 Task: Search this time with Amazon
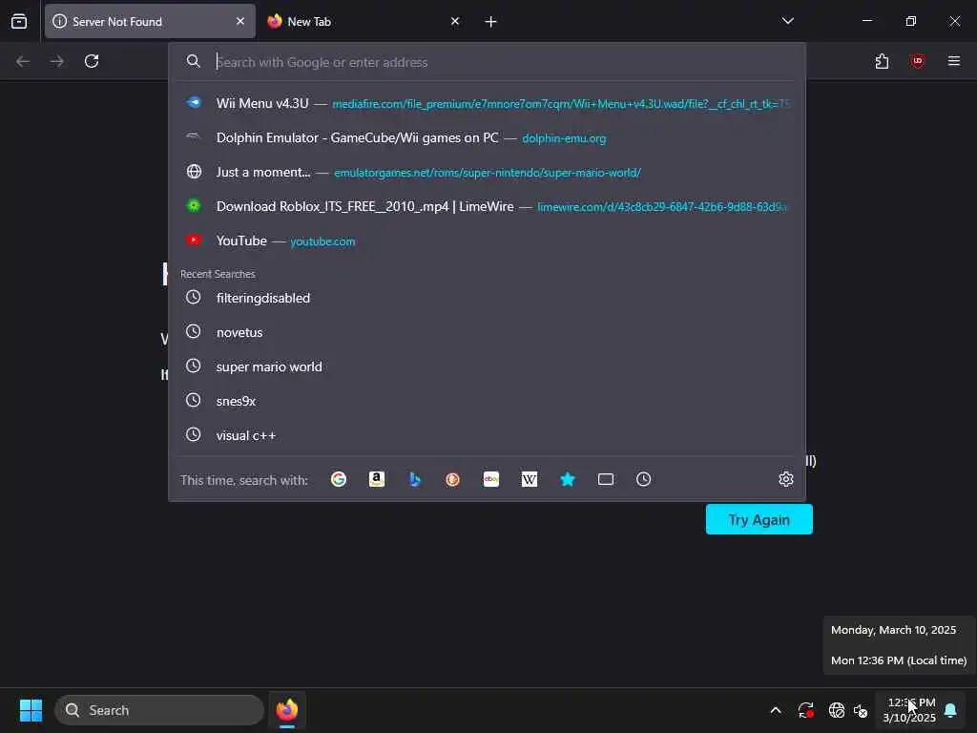(376, 479)
